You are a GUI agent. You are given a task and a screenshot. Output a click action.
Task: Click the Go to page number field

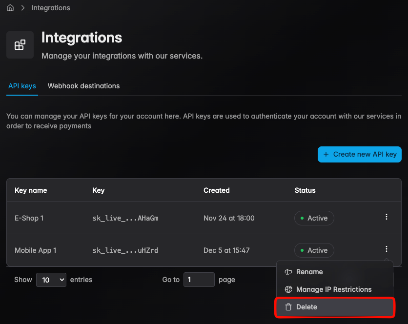tap(199, 280)
